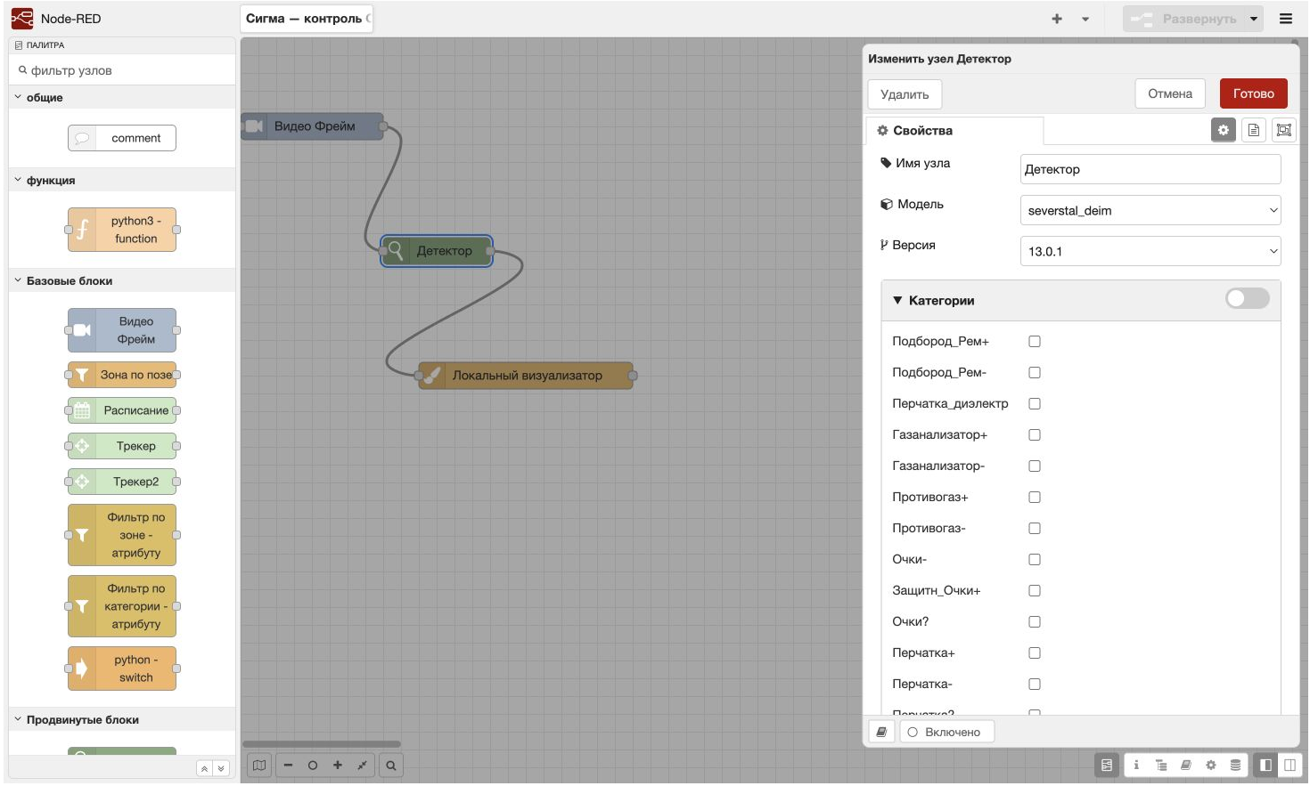Image resolution: width=1310 pixels, height=786 pixels.
Task: Open the Развернуть deploy options arrow
Action: pyautogui.click(x=1254, y=19)
